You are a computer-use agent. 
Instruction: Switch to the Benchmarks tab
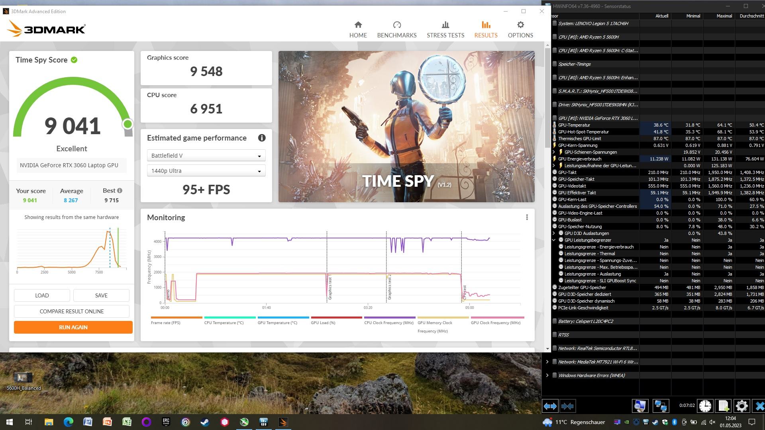[x=396, y=29]
